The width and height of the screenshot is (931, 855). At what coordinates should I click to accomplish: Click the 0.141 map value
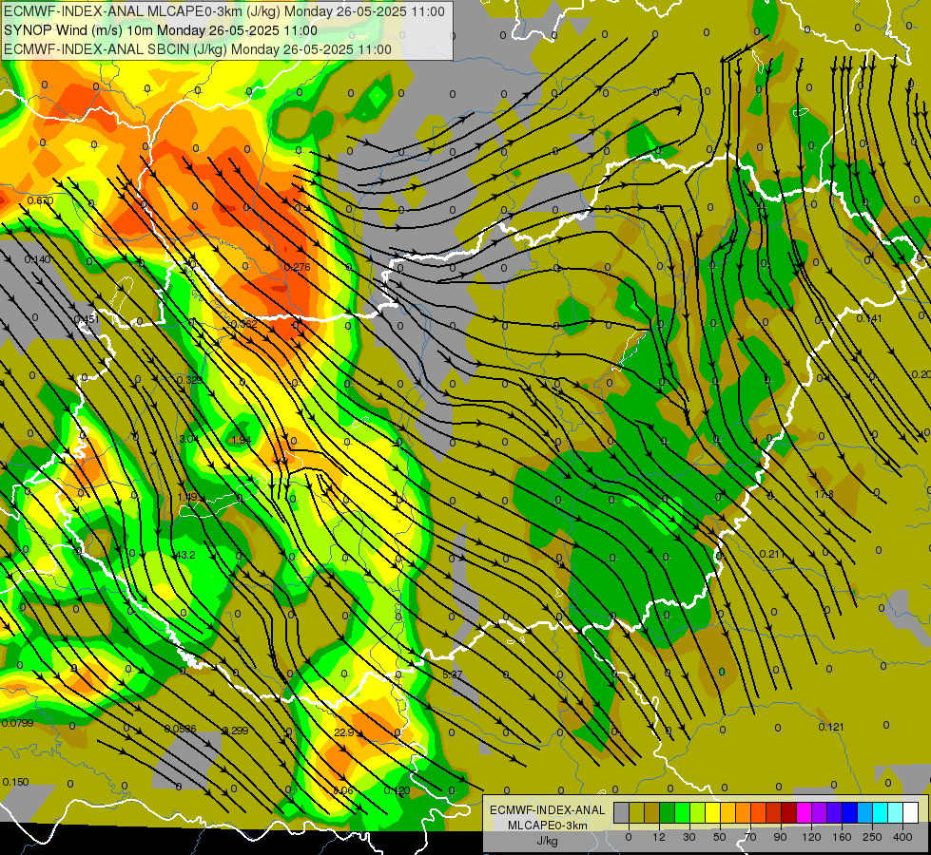pyautogui.click(x=869, y=318)
